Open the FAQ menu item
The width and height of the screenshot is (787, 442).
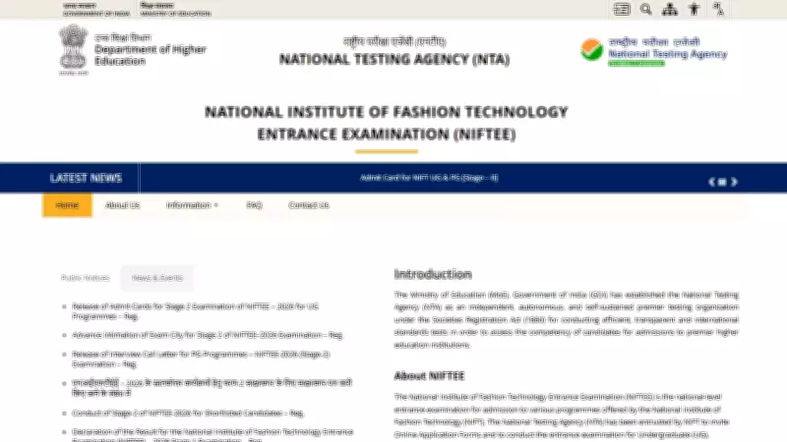point(254,205)
